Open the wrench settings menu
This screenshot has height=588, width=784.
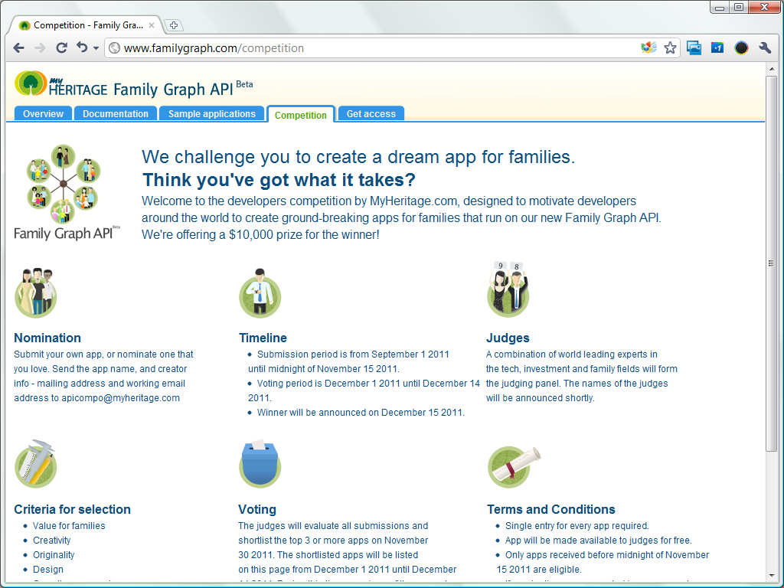click(764, 47)
